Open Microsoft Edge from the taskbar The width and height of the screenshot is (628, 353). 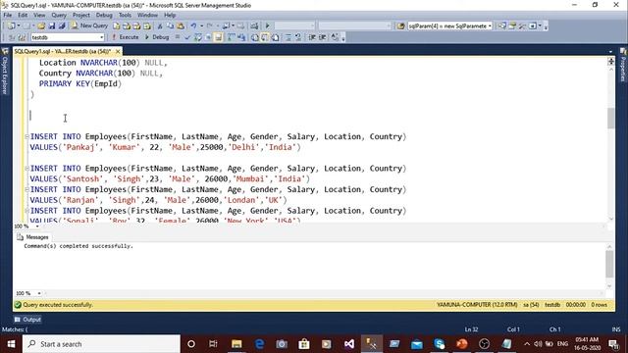pyautogui.click(x=259, y=344)
